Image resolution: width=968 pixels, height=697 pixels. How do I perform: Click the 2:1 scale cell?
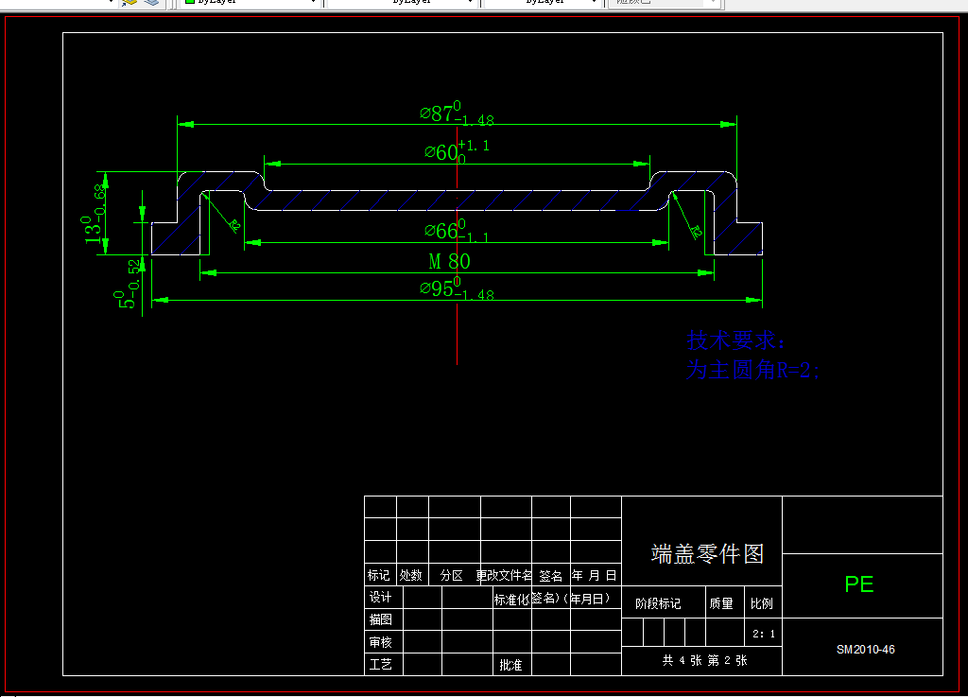click(x=763, y=634)
